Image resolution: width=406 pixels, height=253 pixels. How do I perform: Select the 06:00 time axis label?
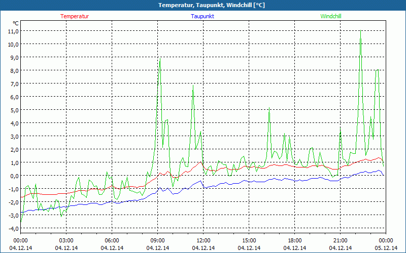[112, 240]
